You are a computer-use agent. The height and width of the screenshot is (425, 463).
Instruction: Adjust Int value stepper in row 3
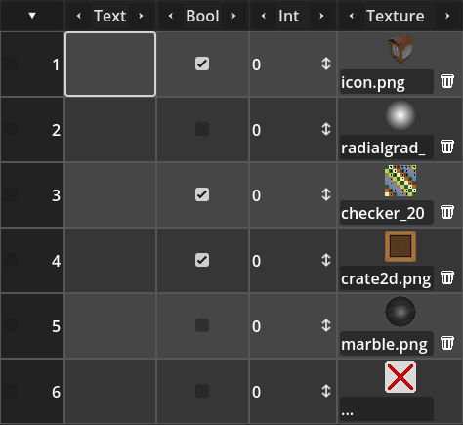tap(326, 194)
